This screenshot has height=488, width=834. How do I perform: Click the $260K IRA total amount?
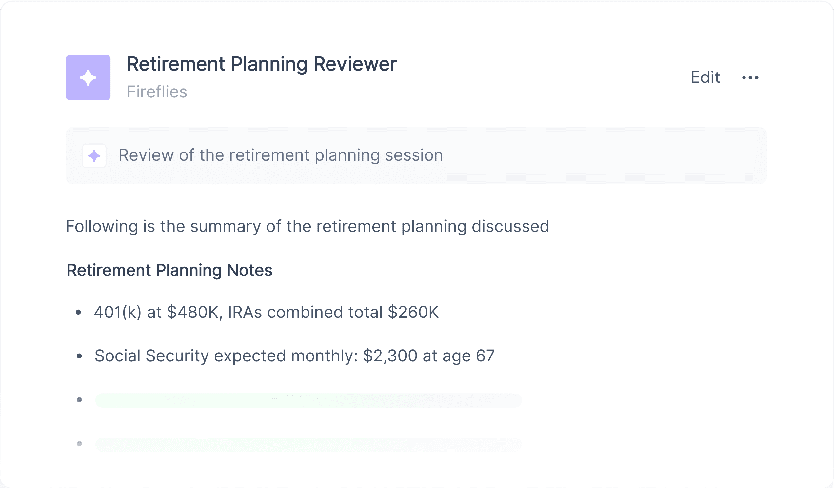[413, 312]
